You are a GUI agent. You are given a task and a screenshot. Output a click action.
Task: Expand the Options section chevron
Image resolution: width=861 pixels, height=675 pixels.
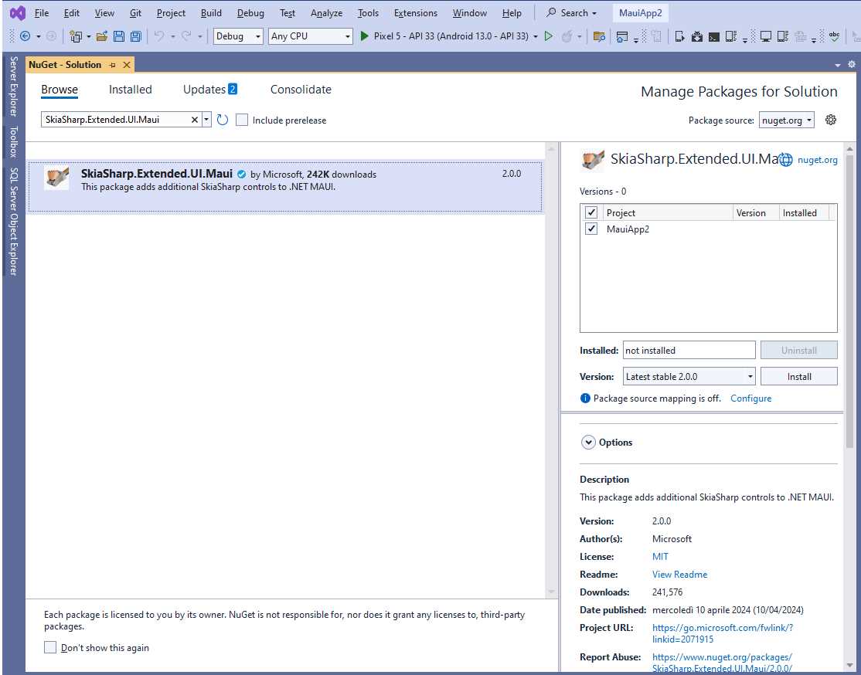point(588,443)
